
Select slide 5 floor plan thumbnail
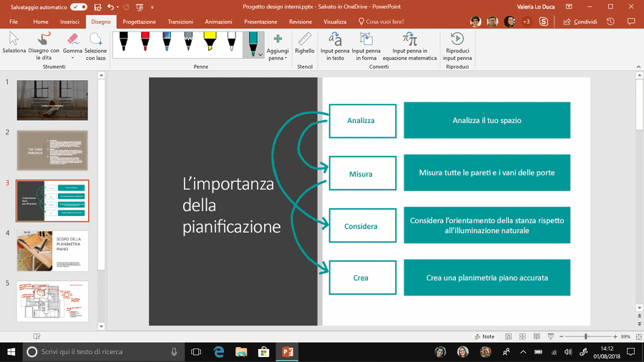[x=52, y=301]
